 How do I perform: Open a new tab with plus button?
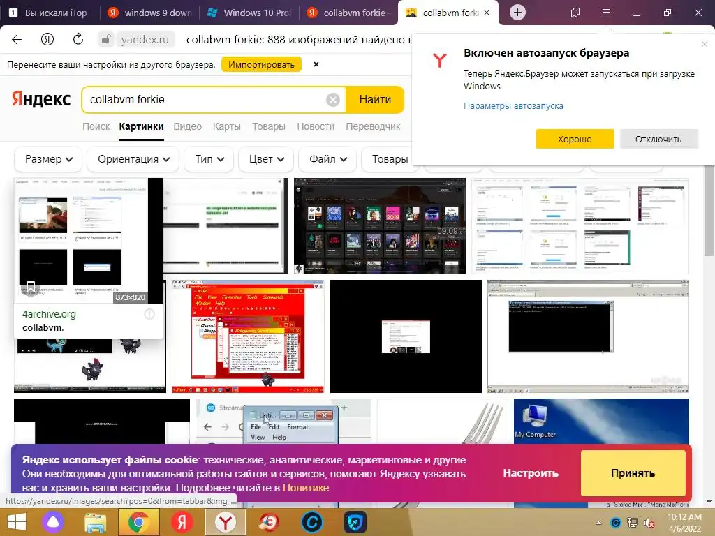click(517, 13)
